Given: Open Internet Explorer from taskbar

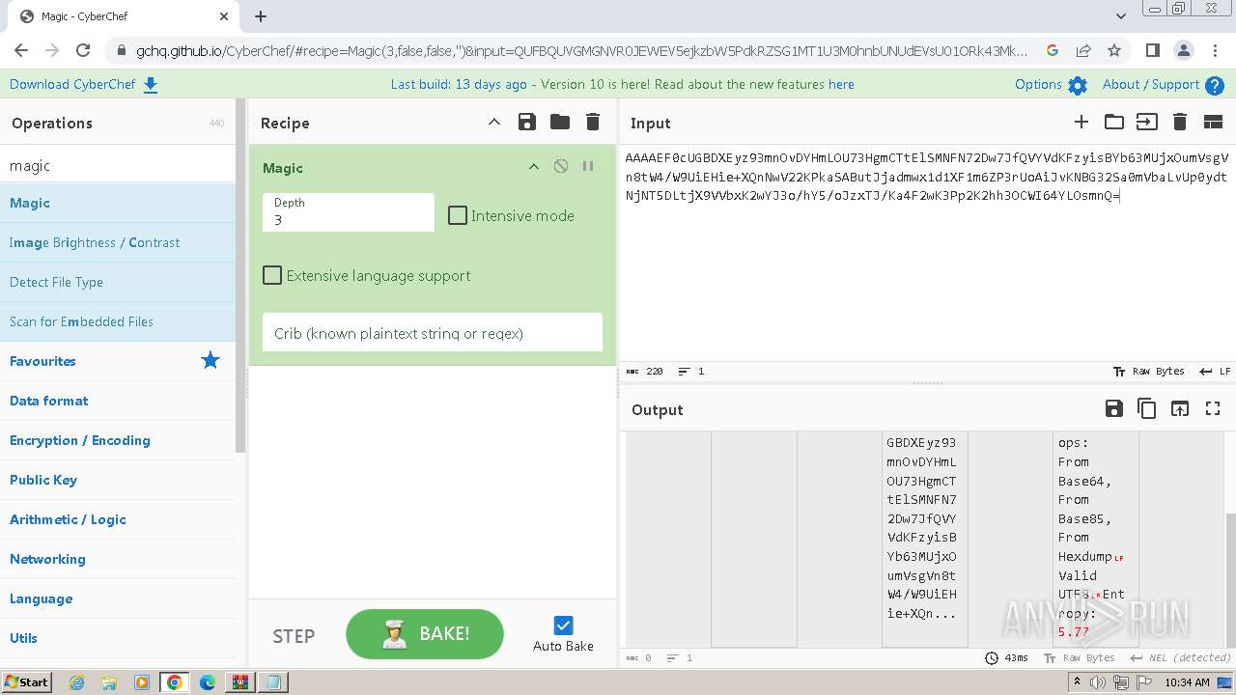Looking at the screenshot, I should click(77, 682).
